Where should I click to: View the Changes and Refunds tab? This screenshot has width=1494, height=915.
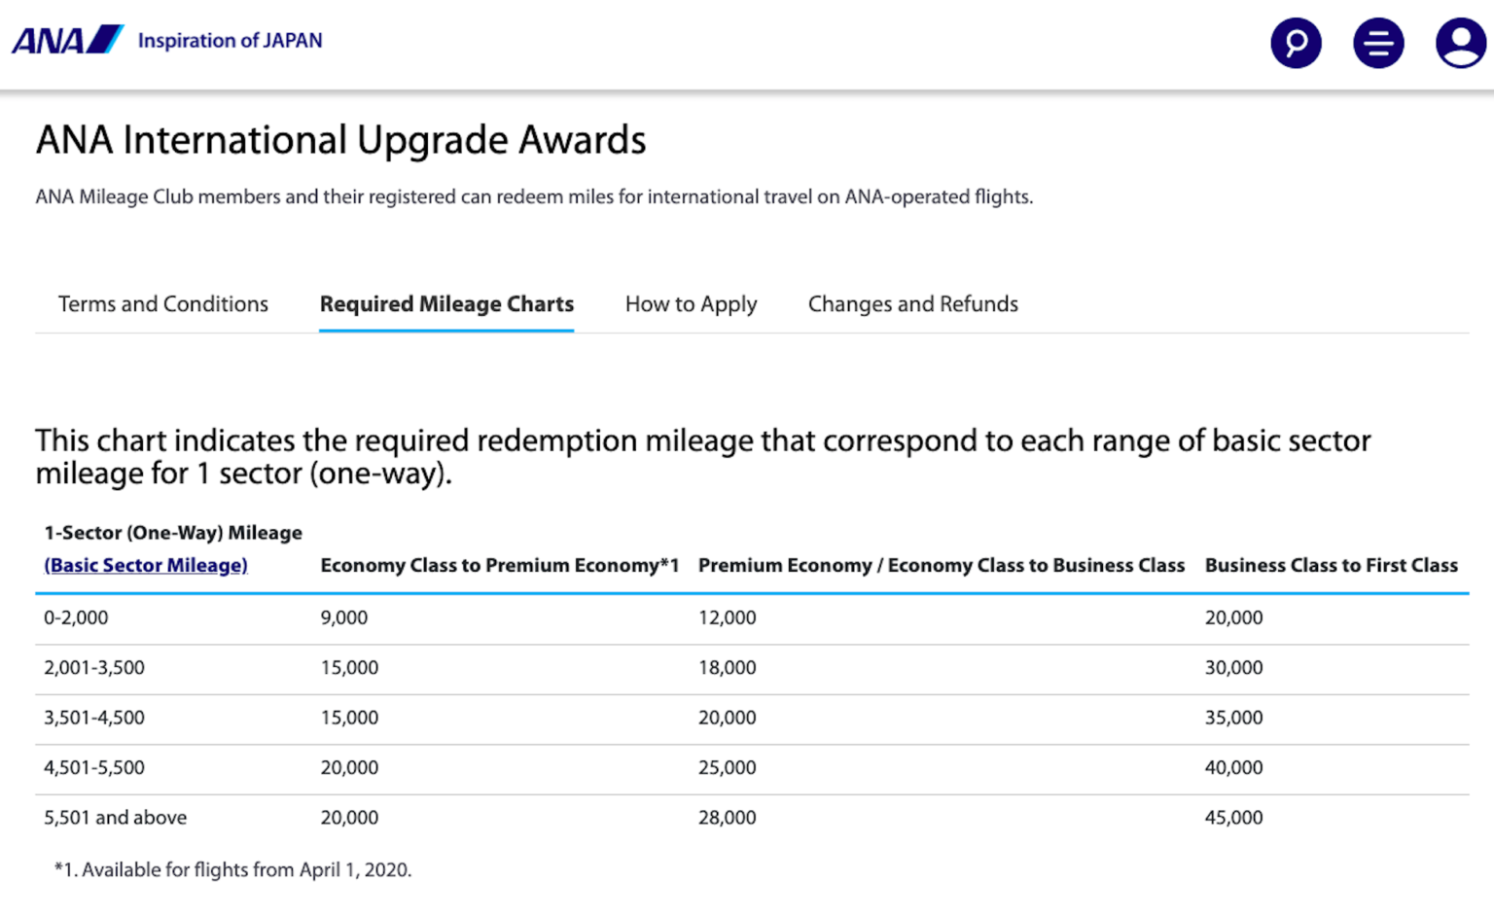point(912,303)
